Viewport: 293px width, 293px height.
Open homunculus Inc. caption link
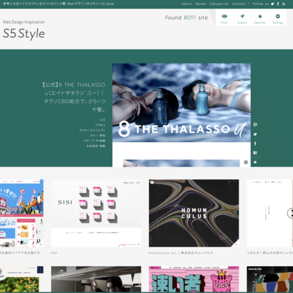[x=181, y=253]
